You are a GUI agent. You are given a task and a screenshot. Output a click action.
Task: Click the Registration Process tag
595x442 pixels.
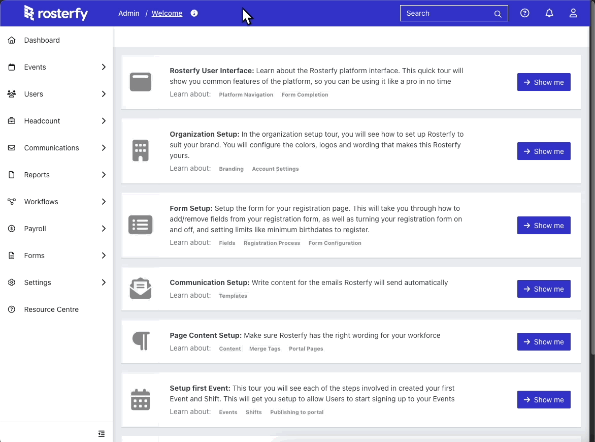pos(272,243)
